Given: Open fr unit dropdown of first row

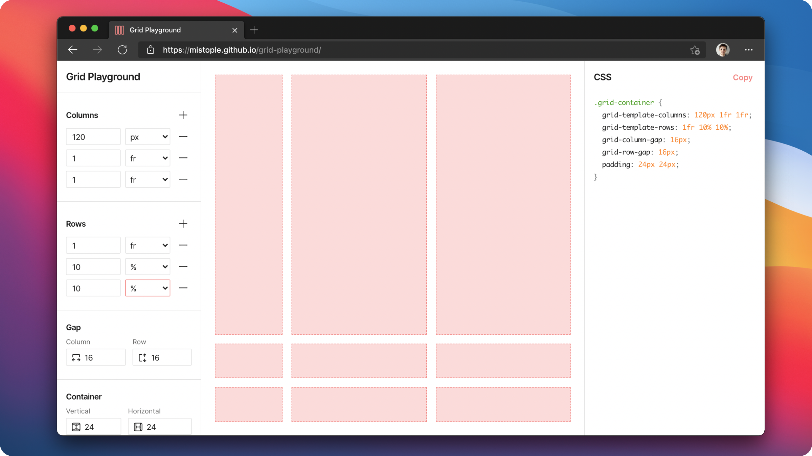Looking at the screenshot, I should pos(148,245).
